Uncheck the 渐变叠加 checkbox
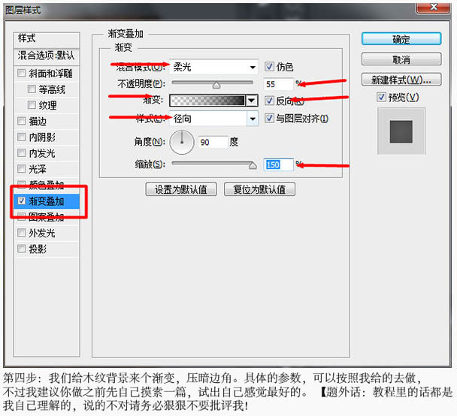This screenshot has height=416, width=457. pyautogui.click(x=21, y=201)
